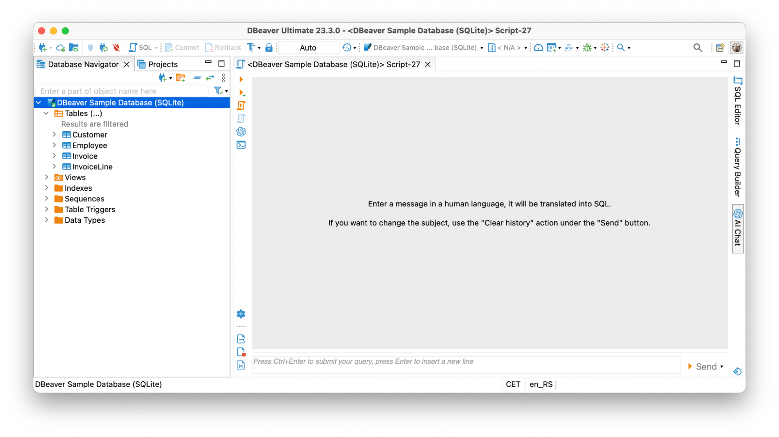This screenshot has height=437, width=779.
Task: Open the database dashboard gauge
Action: tap(538, 47)
